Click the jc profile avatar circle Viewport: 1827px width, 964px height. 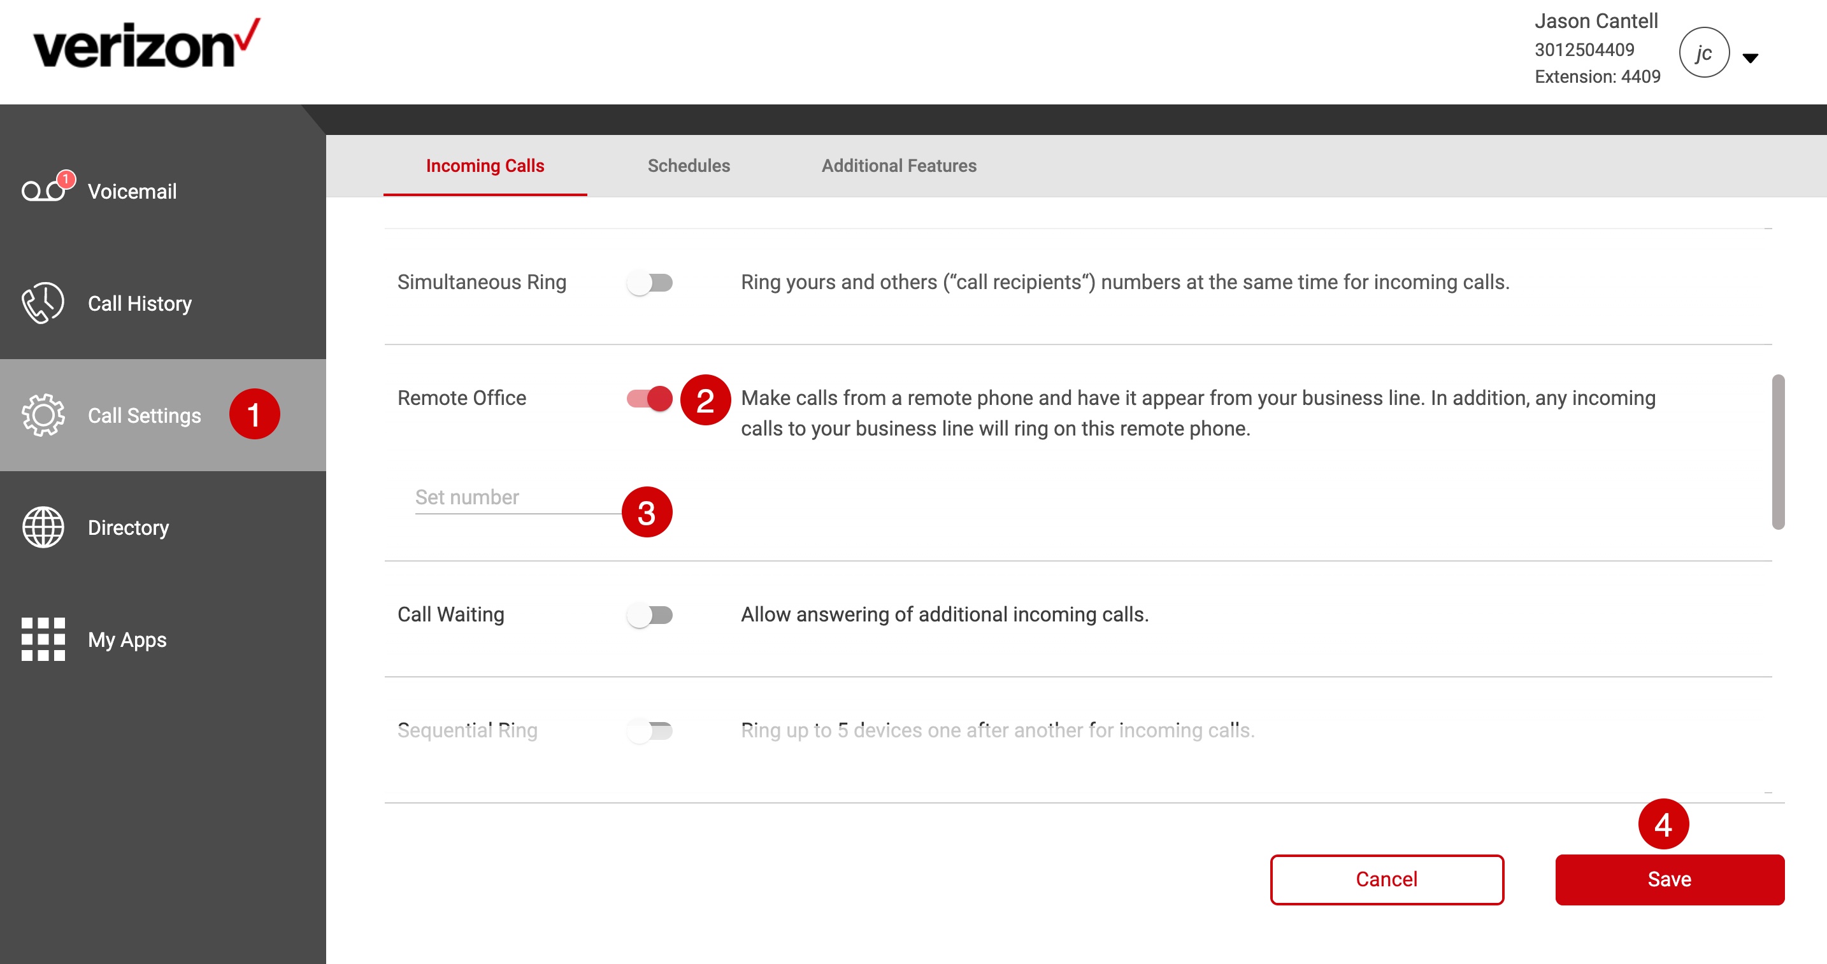click(x=1704, y=52)
